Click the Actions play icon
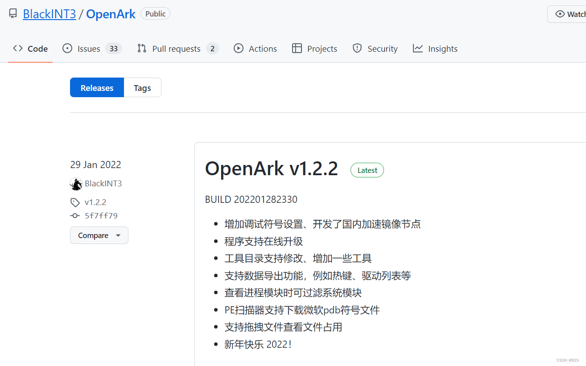 click(239, 49)
